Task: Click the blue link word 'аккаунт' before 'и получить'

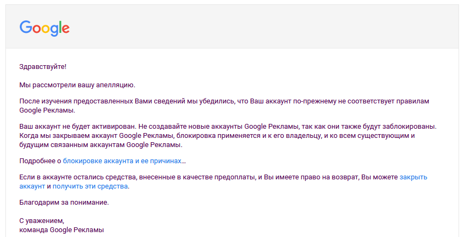Action: coord(32,186)
